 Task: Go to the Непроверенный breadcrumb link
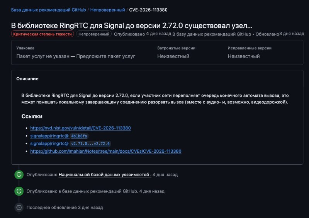pos(107,10)
